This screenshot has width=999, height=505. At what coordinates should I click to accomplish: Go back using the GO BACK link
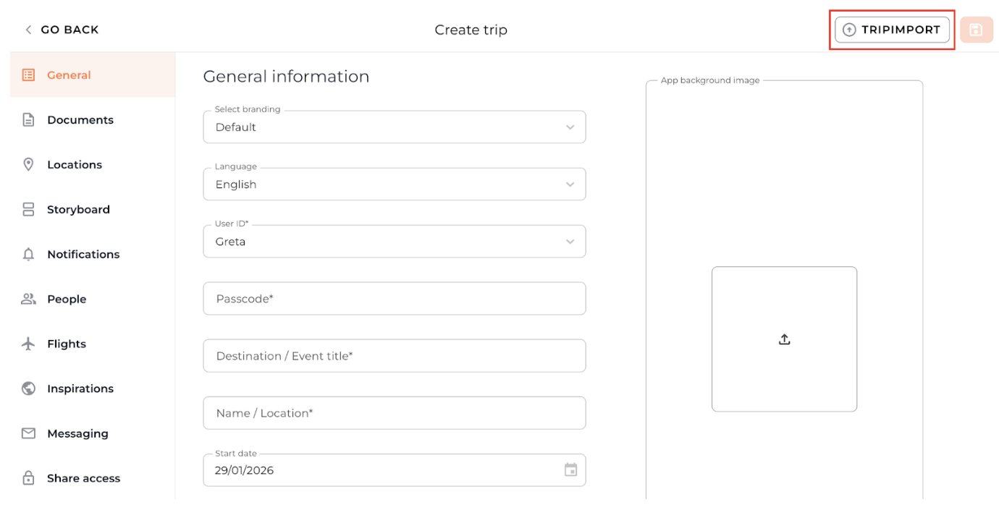(x=62, y=30)
